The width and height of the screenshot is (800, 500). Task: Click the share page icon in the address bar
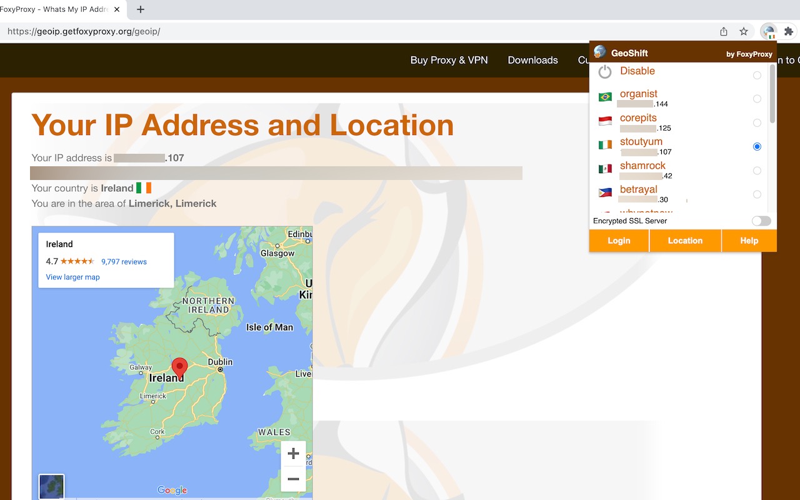[x=724, y=31]
